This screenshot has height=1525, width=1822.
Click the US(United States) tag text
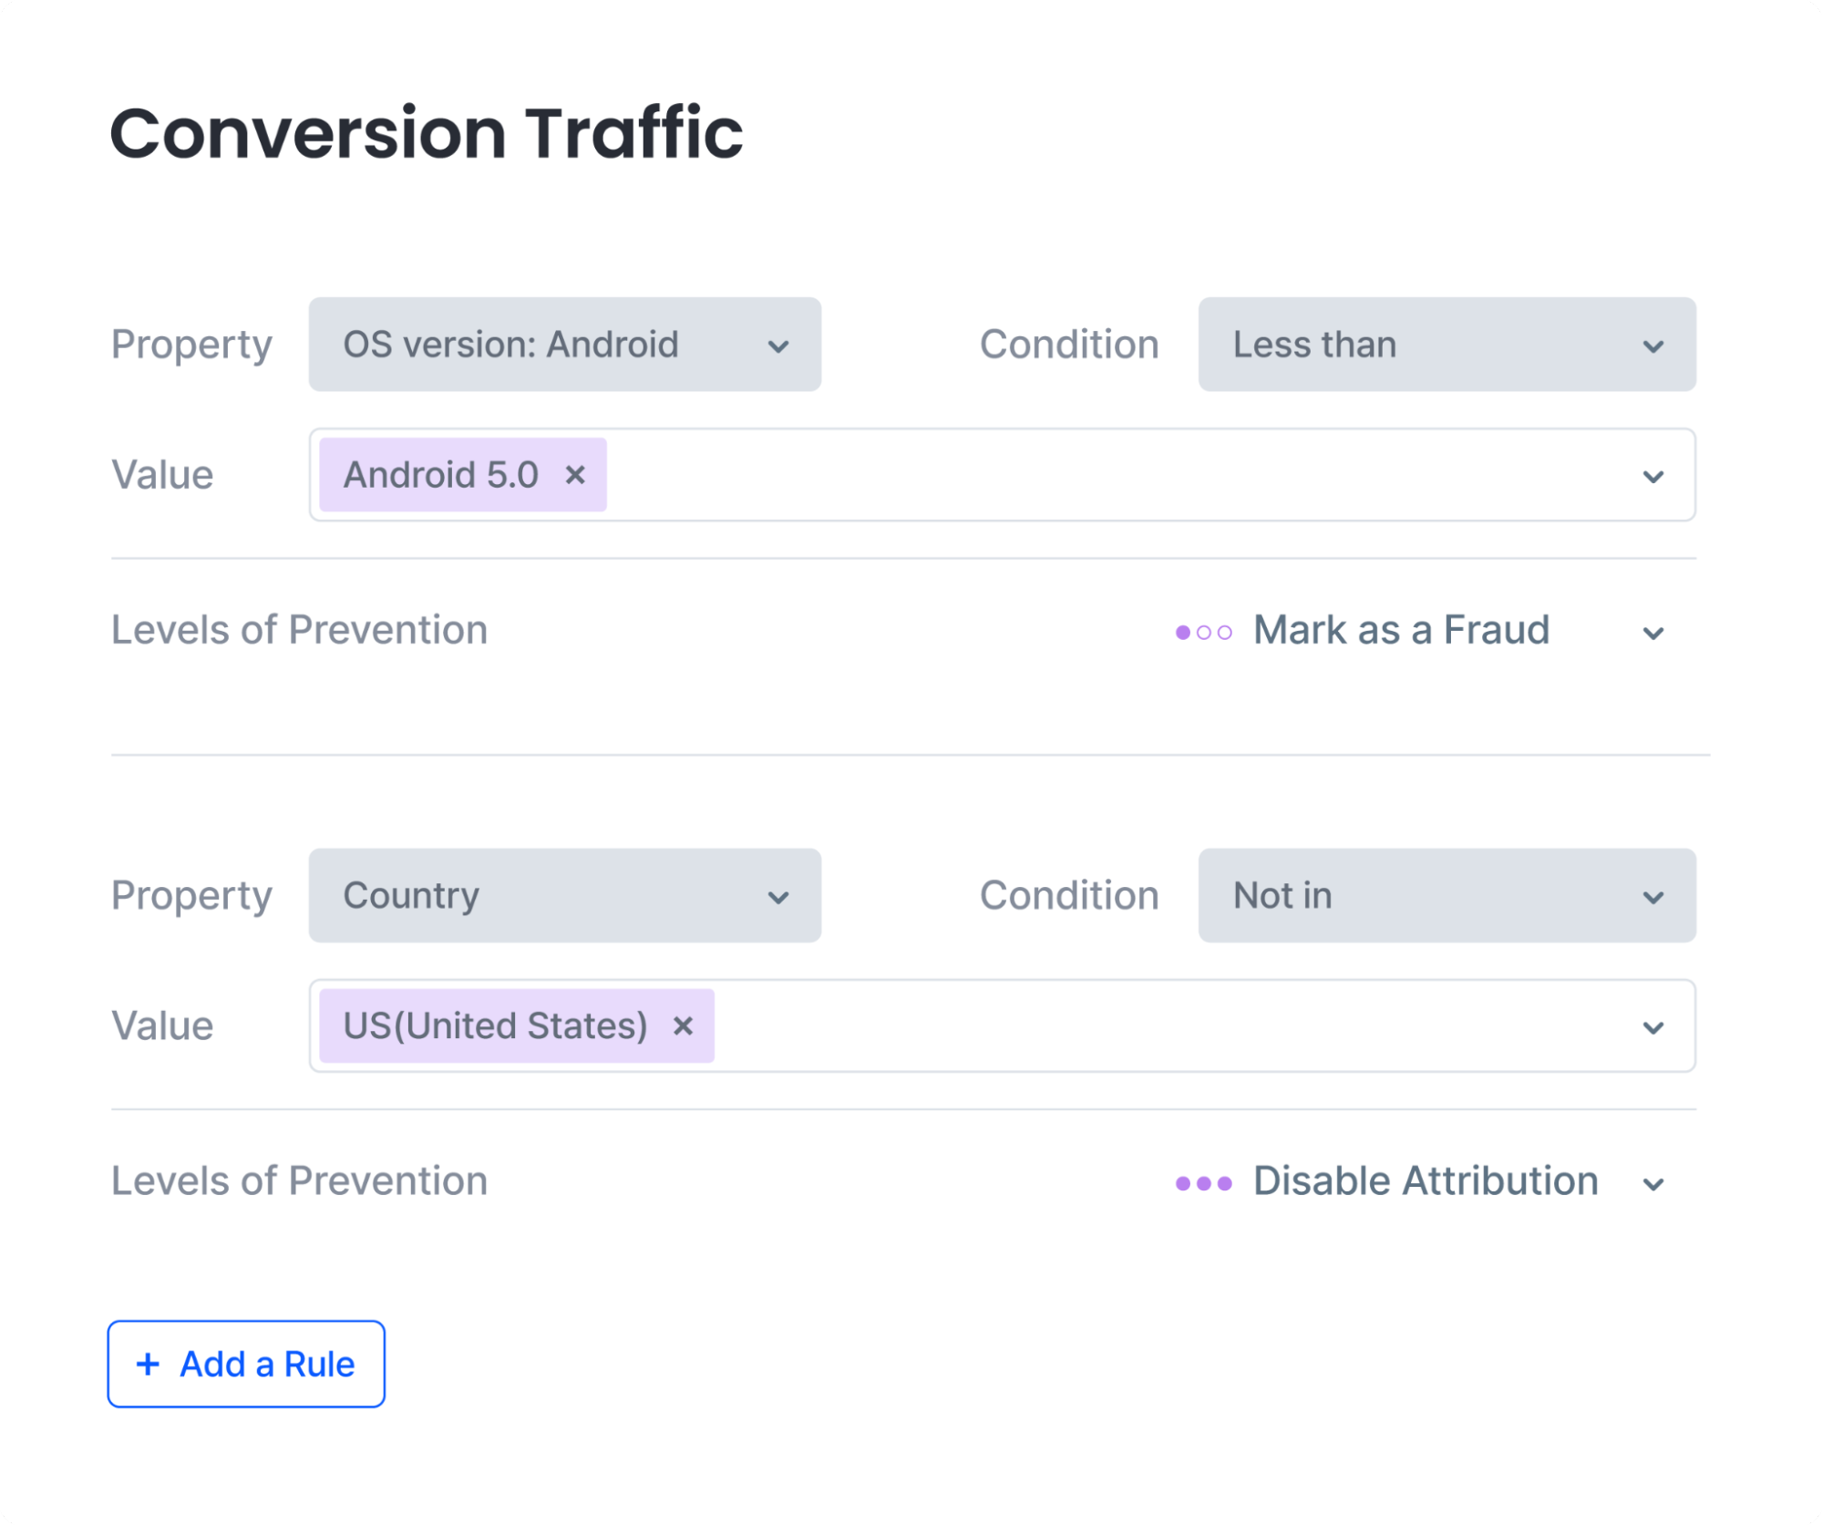495,1026
